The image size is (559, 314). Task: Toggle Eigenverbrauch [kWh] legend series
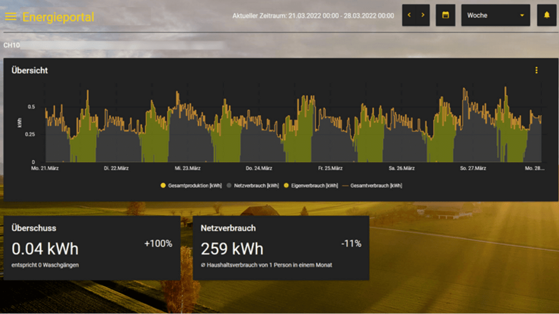point(311,185)
